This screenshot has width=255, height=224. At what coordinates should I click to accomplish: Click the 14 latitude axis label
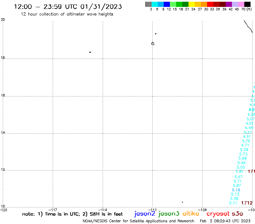[x=3, y=133]
